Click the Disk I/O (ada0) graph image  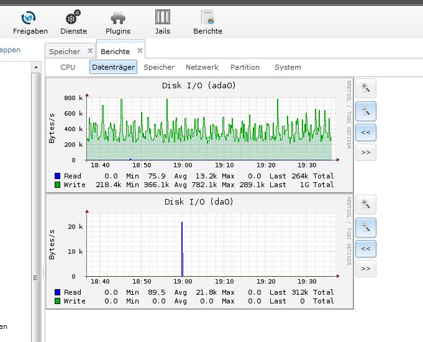click(199, 135)
